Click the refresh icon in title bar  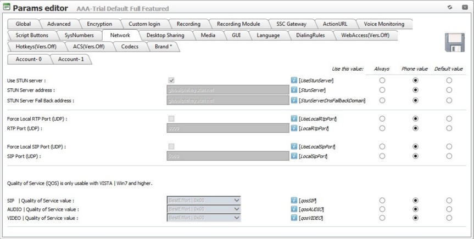(450, 8)
